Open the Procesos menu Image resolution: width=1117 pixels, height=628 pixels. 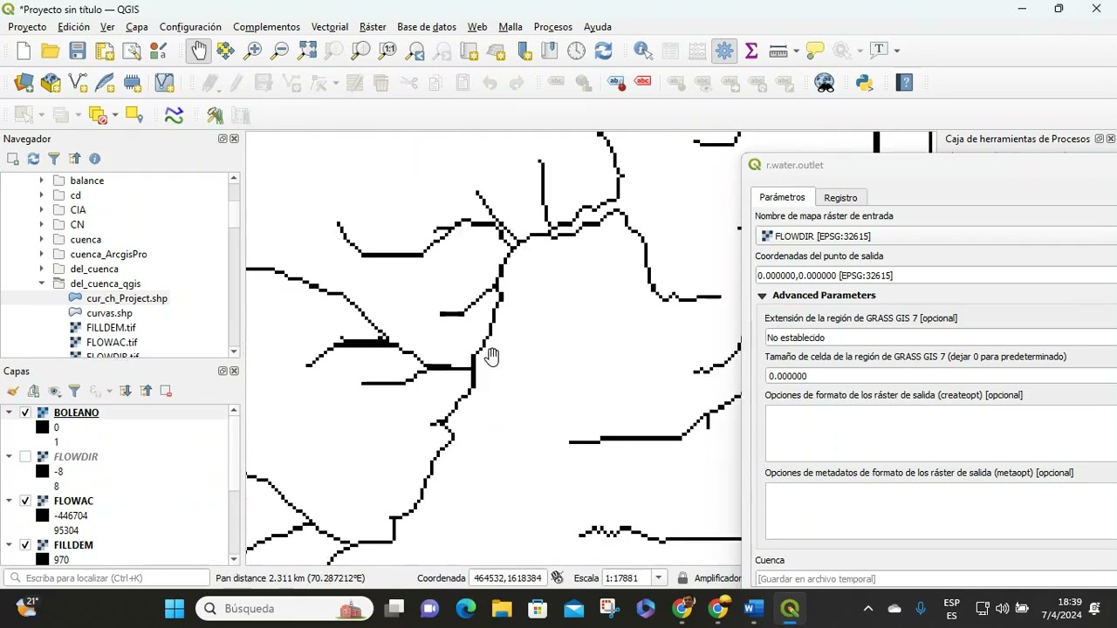point(553,27)
